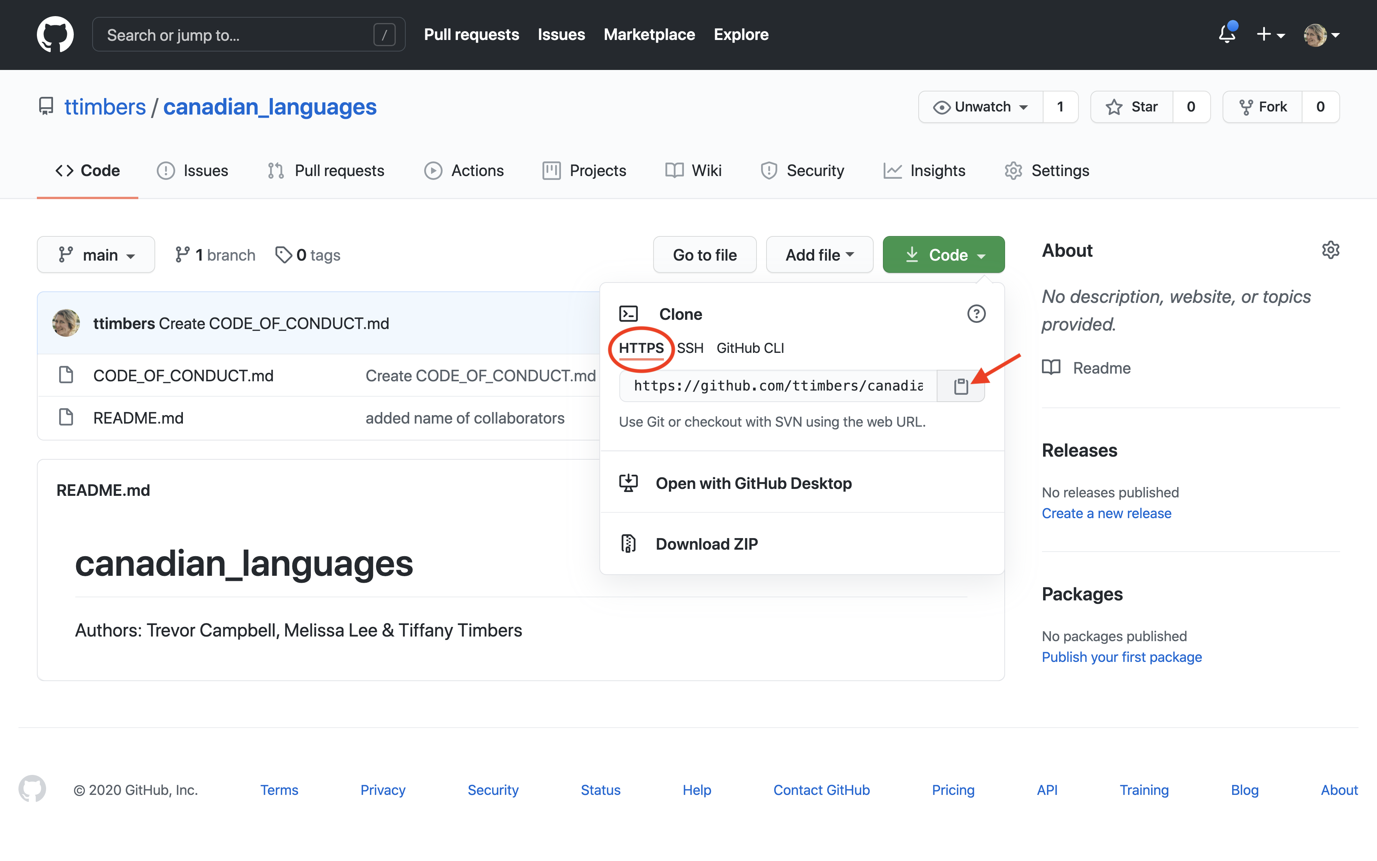The image size is (1377, 861).
Task: Fork the repository
Action: (1262, 107)
